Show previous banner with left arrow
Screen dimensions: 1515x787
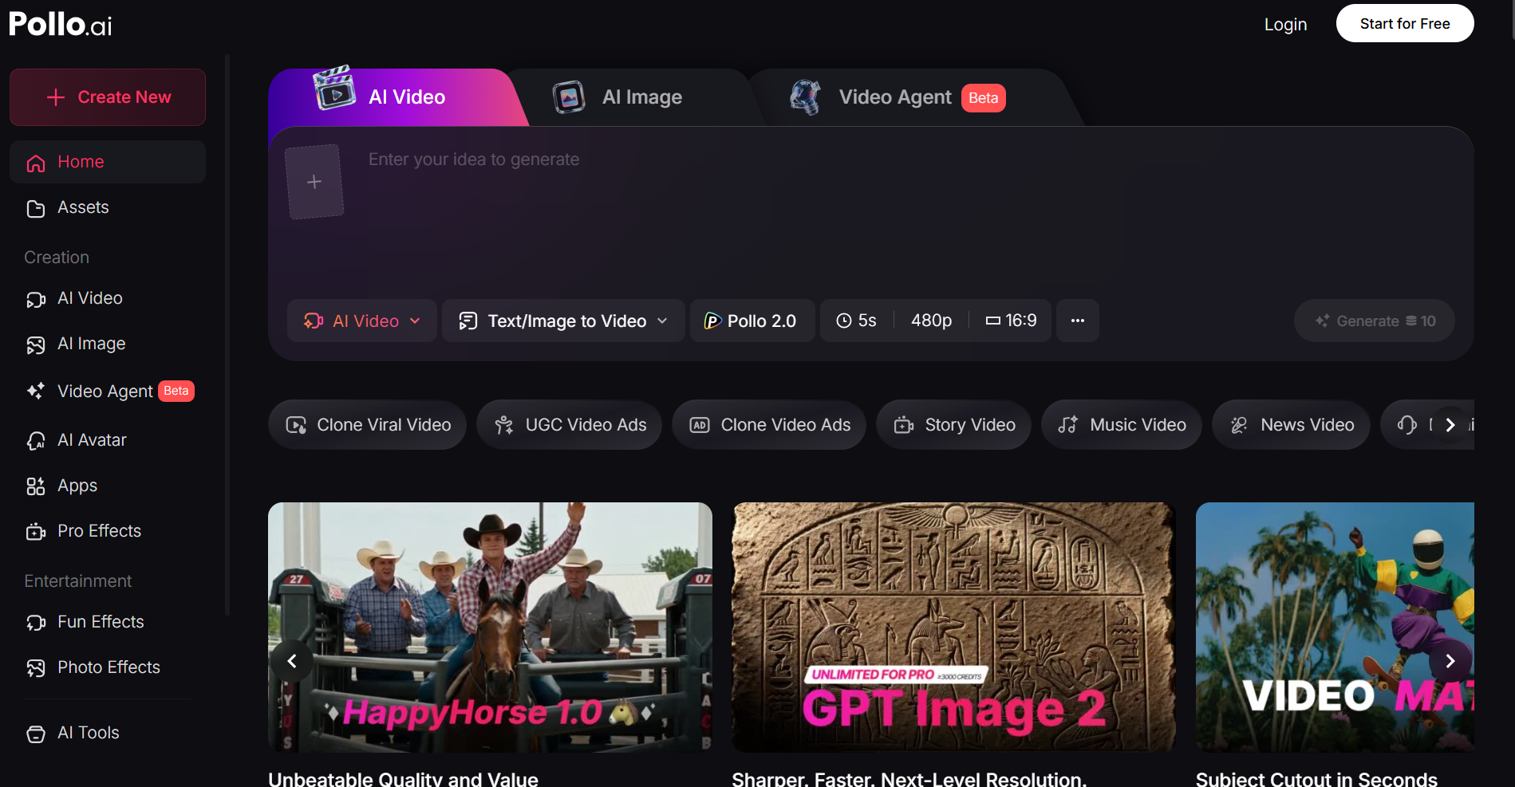292,661
